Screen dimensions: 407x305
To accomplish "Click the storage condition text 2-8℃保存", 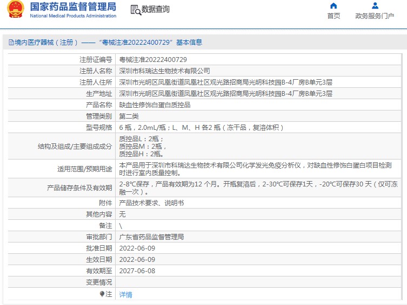I will pyautogui.click(x=258, y=188).
